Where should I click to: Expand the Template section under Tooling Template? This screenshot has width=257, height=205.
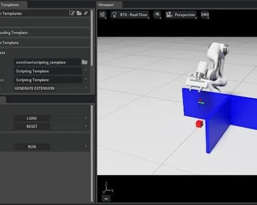click(x=45, y=43)
